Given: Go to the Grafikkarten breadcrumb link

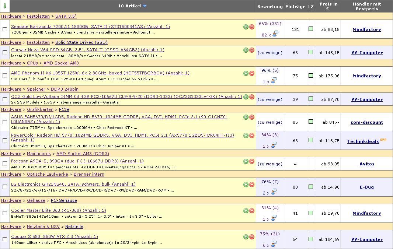Looking at the screenshot, I should tap(40, 109).
